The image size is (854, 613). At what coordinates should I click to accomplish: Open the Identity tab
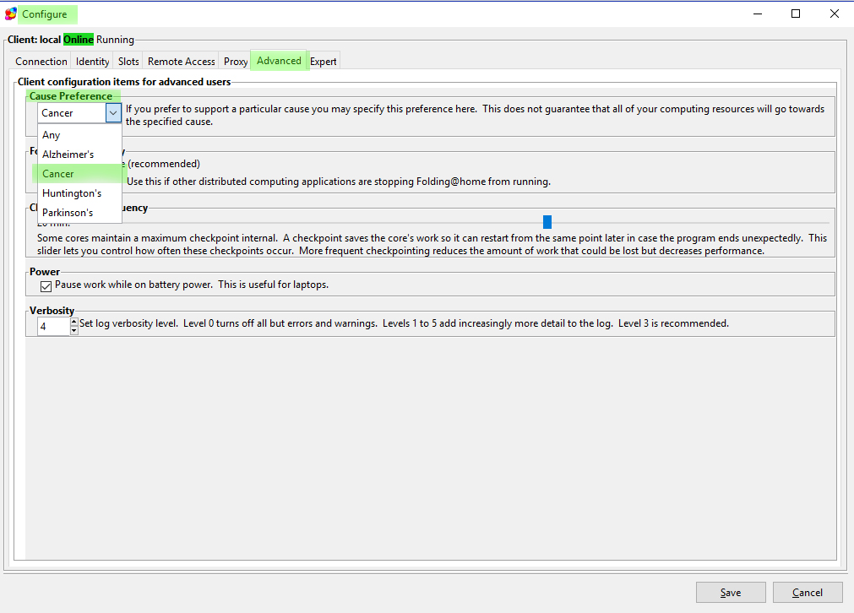(93, 62)
